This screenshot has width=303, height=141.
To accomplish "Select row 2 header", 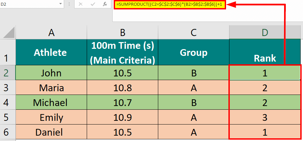I will (x=8, y=73).
